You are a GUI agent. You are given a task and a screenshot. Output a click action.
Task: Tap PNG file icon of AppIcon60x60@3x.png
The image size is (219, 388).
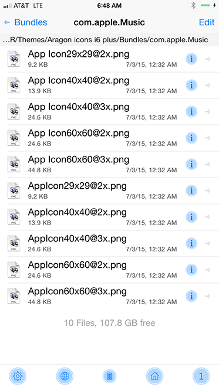pos(14,296)
